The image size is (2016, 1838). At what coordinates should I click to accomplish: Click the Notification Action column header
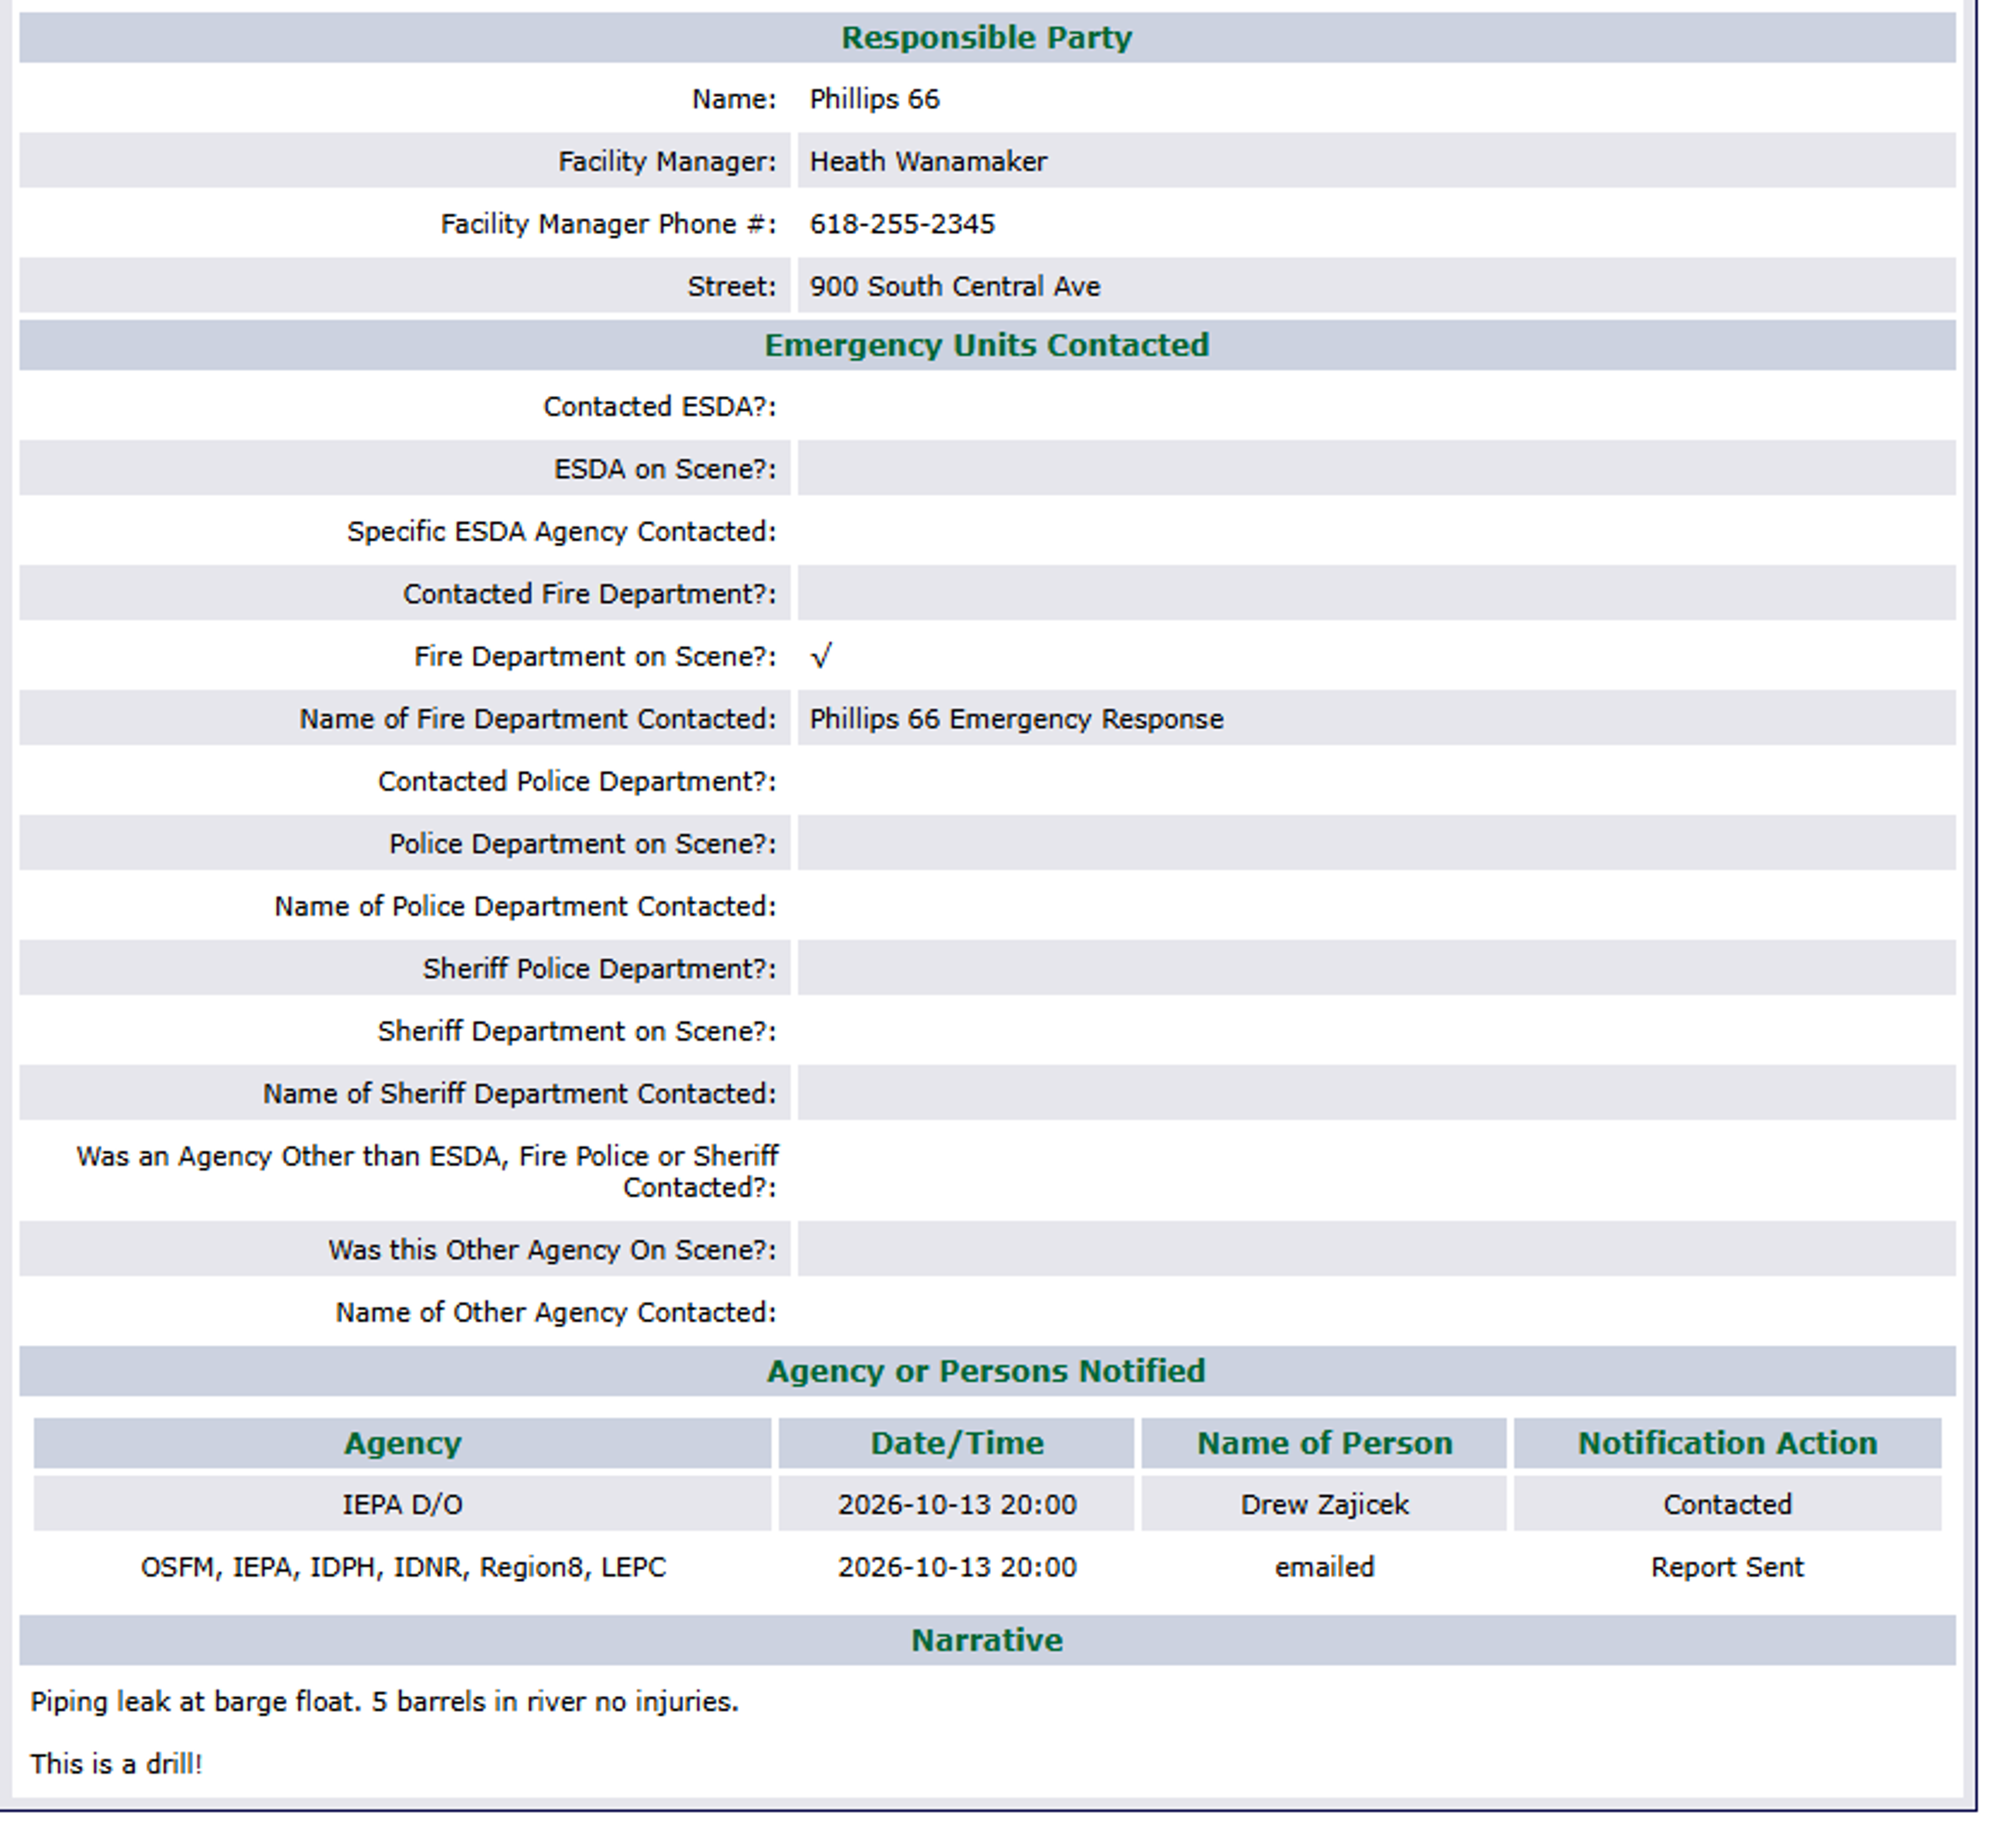pos(1728,1443)
